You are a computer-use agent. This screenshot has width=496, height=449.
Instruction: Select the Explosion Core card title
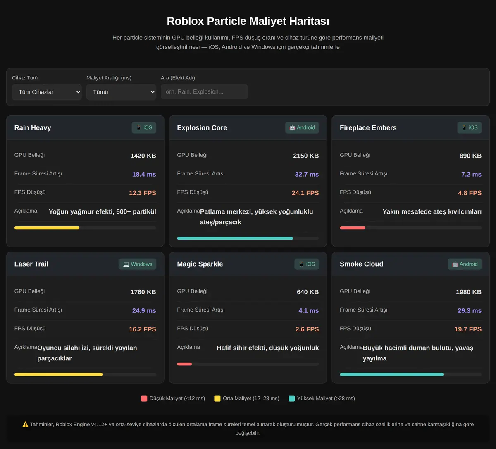[202, 127]
